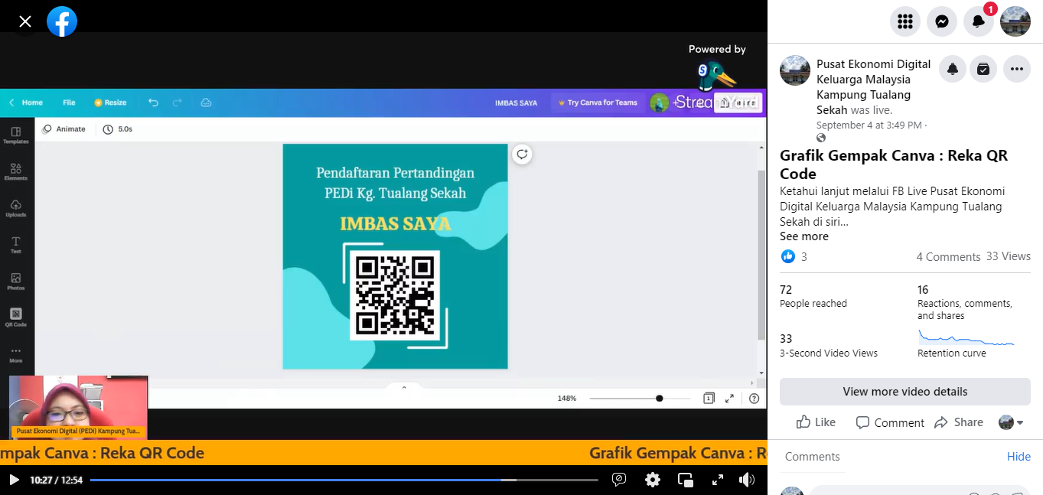Open the Facebook menu grid
1043x495 pixels.
tap(905, 21)
